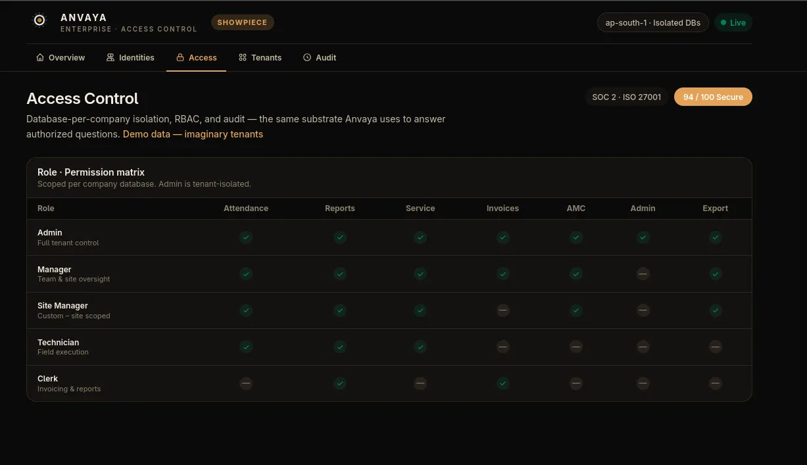Click Site Manager's Service check icon

pyautogui.click(x=420, y=310)
